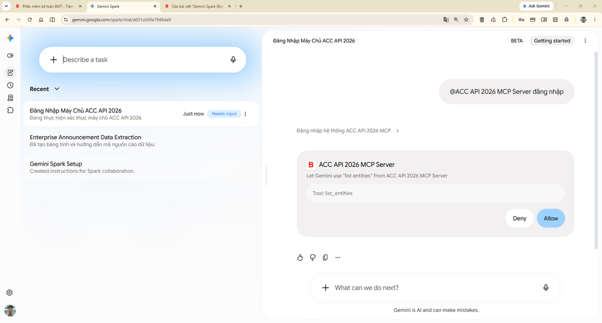Click the thumbs up icon
The width and height of the screenshot is (602, 323).
coord(300,257)
